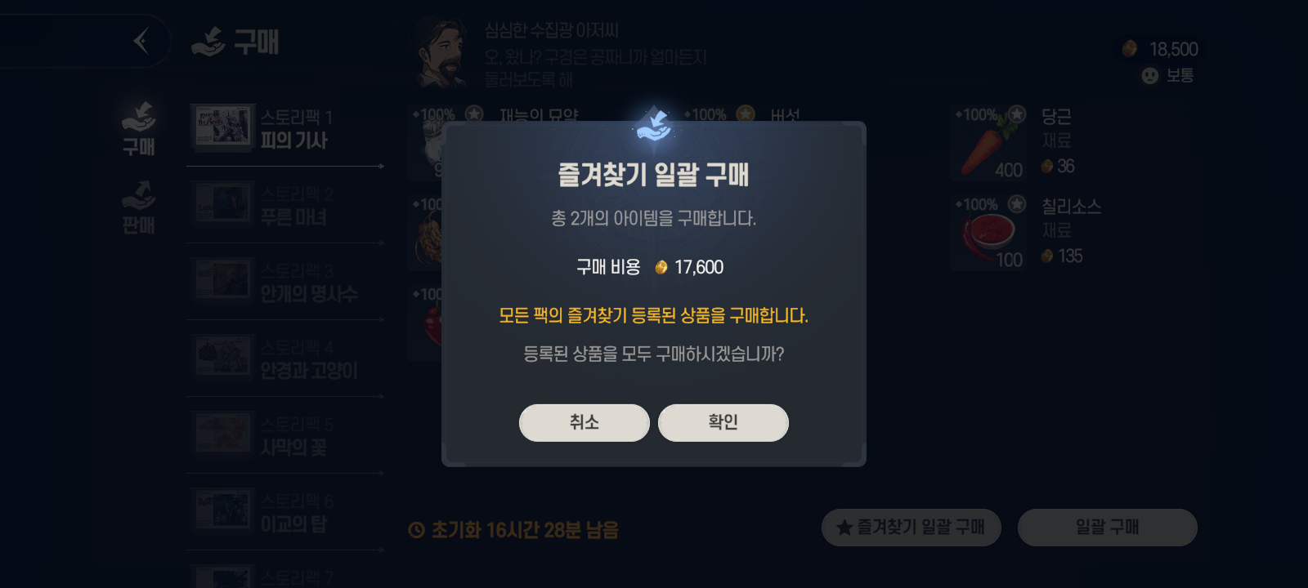Toggle favorite star on 칠리소스 item
Screen dimensions: 1308x588
(1017, 204)
